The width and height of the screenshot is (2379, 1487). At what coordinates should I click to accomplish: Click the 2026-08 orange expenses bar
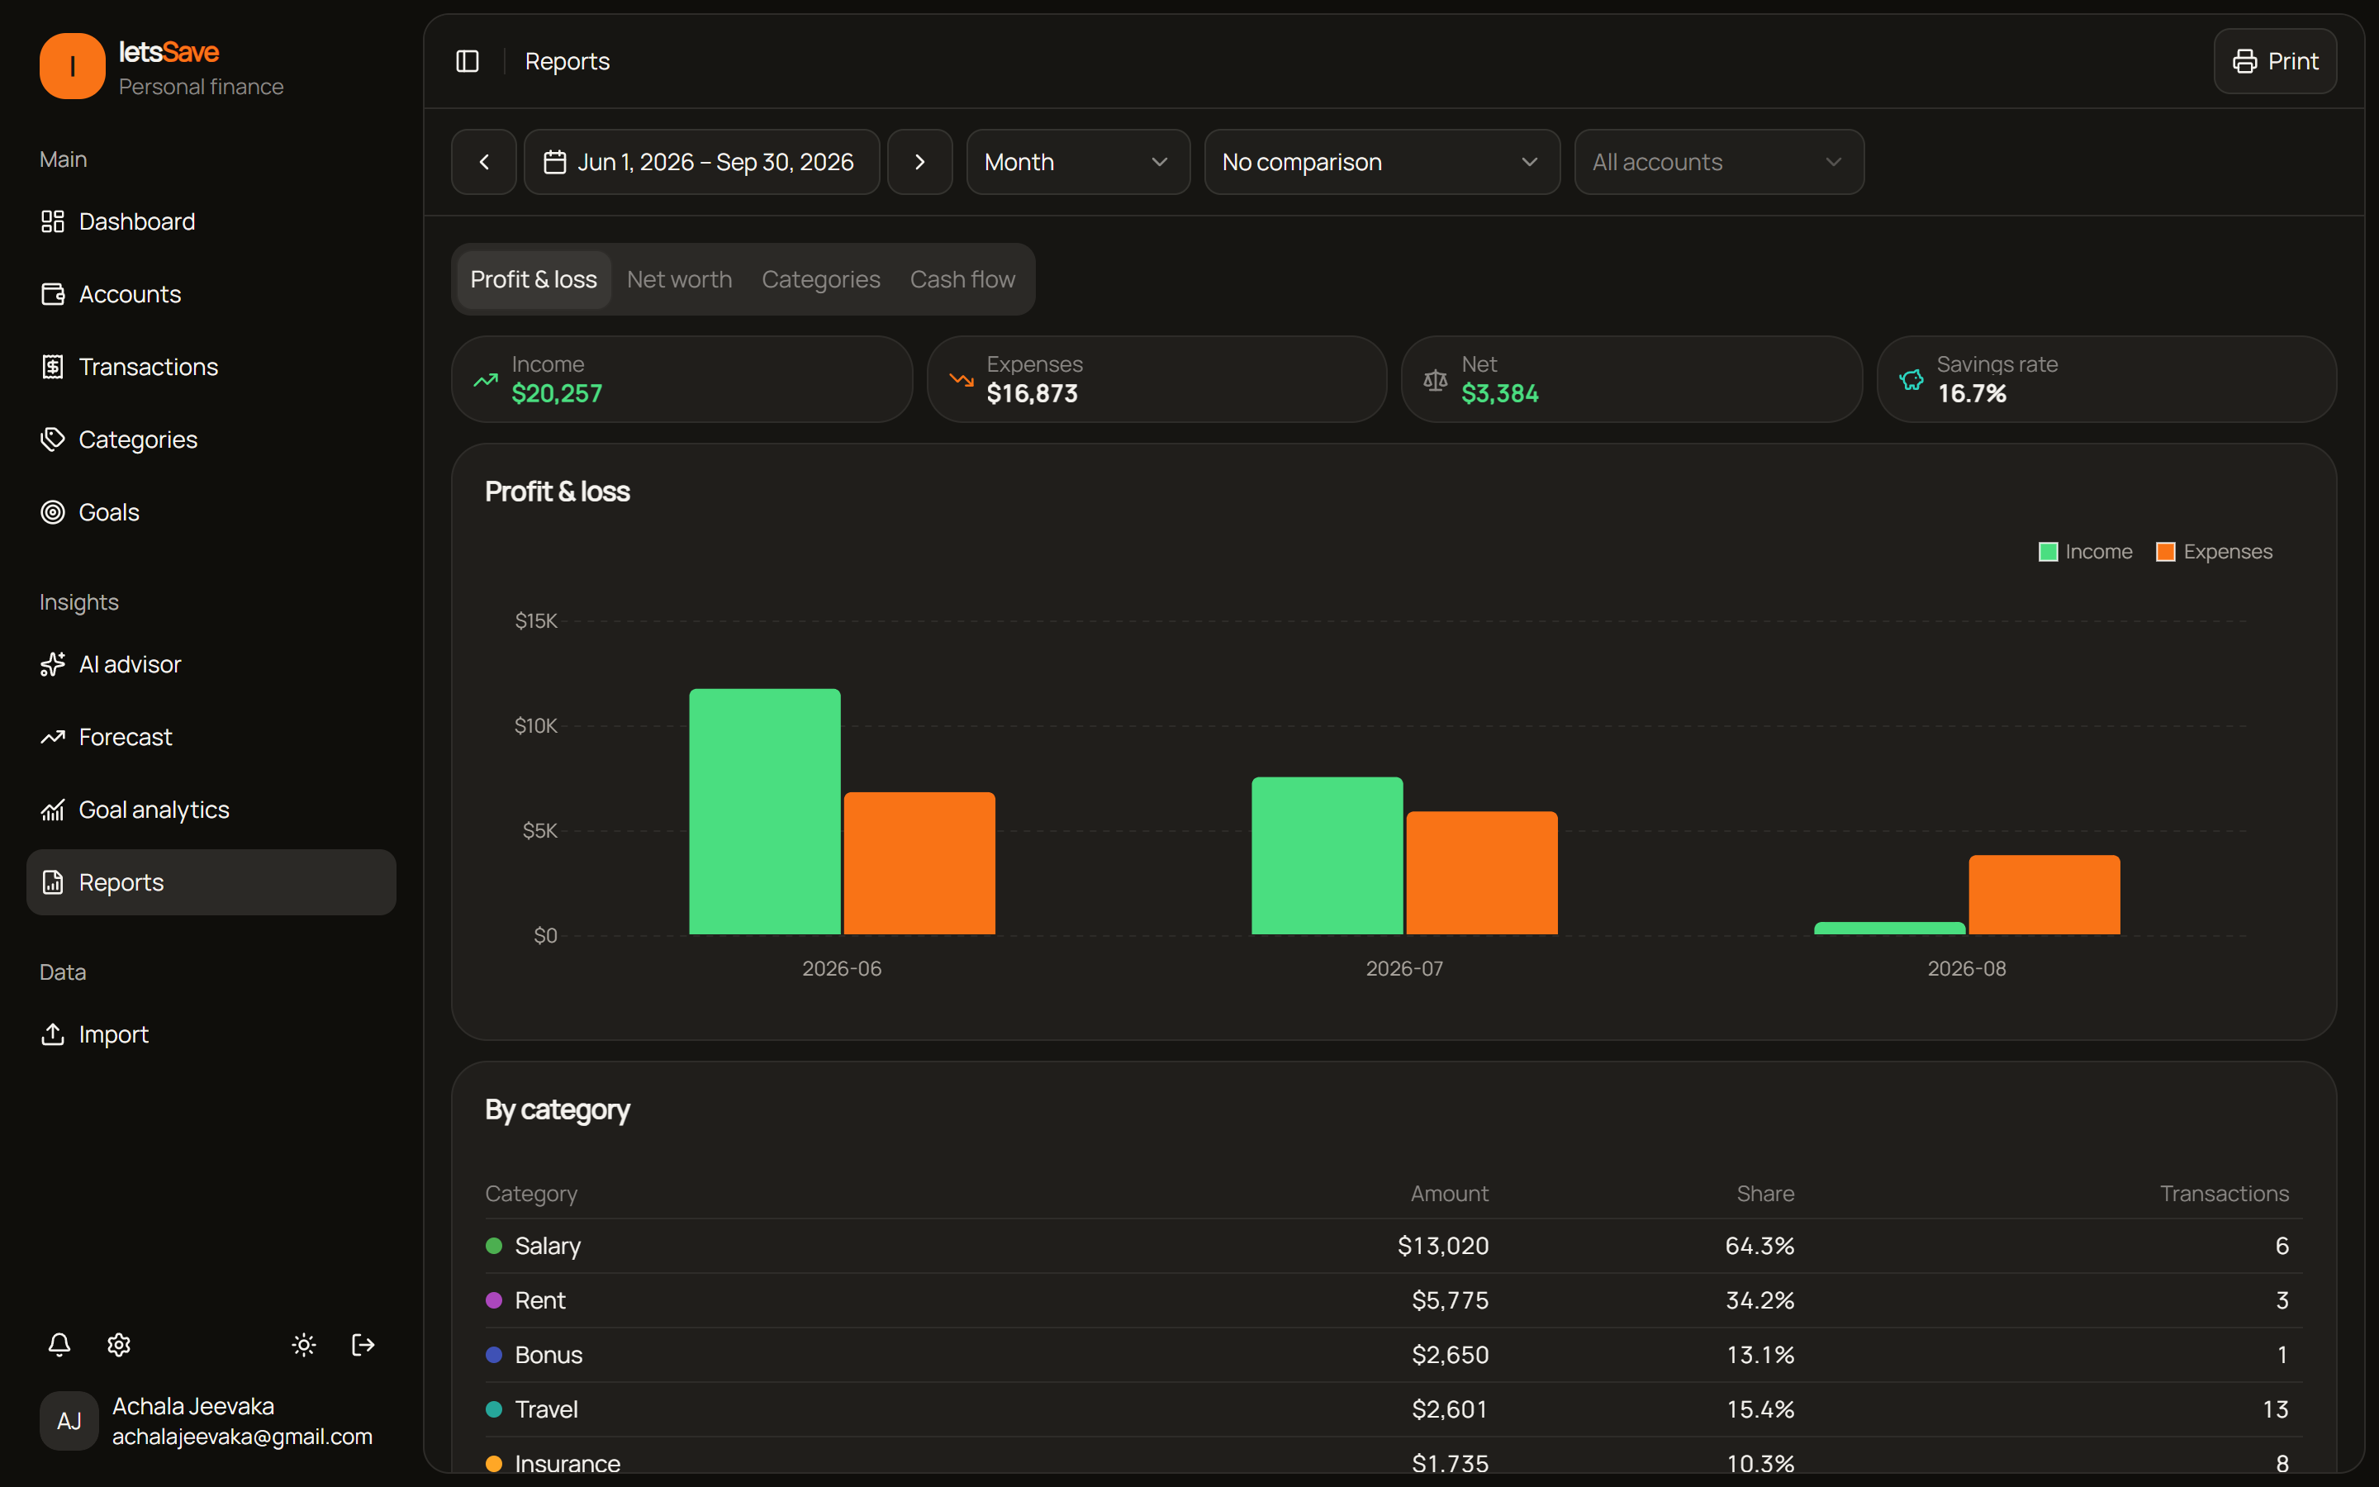2044,895
